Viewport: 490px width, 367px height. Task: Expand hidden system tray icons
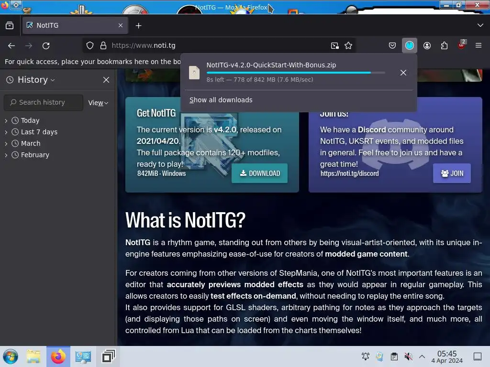point(422,356)
